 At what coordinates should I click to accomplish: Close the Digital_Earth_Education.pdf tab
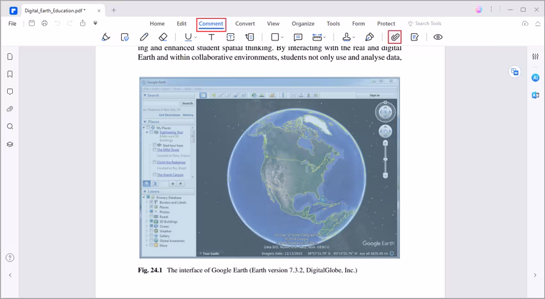point(99,10)
